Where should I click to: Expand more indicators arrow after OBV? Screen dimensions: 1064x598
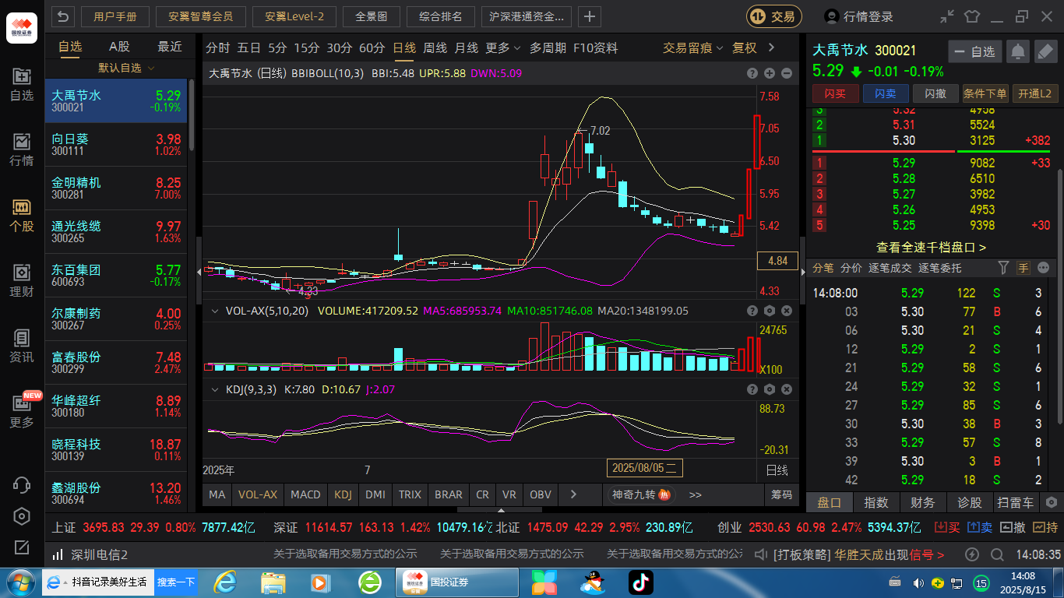tap(574, 494)
